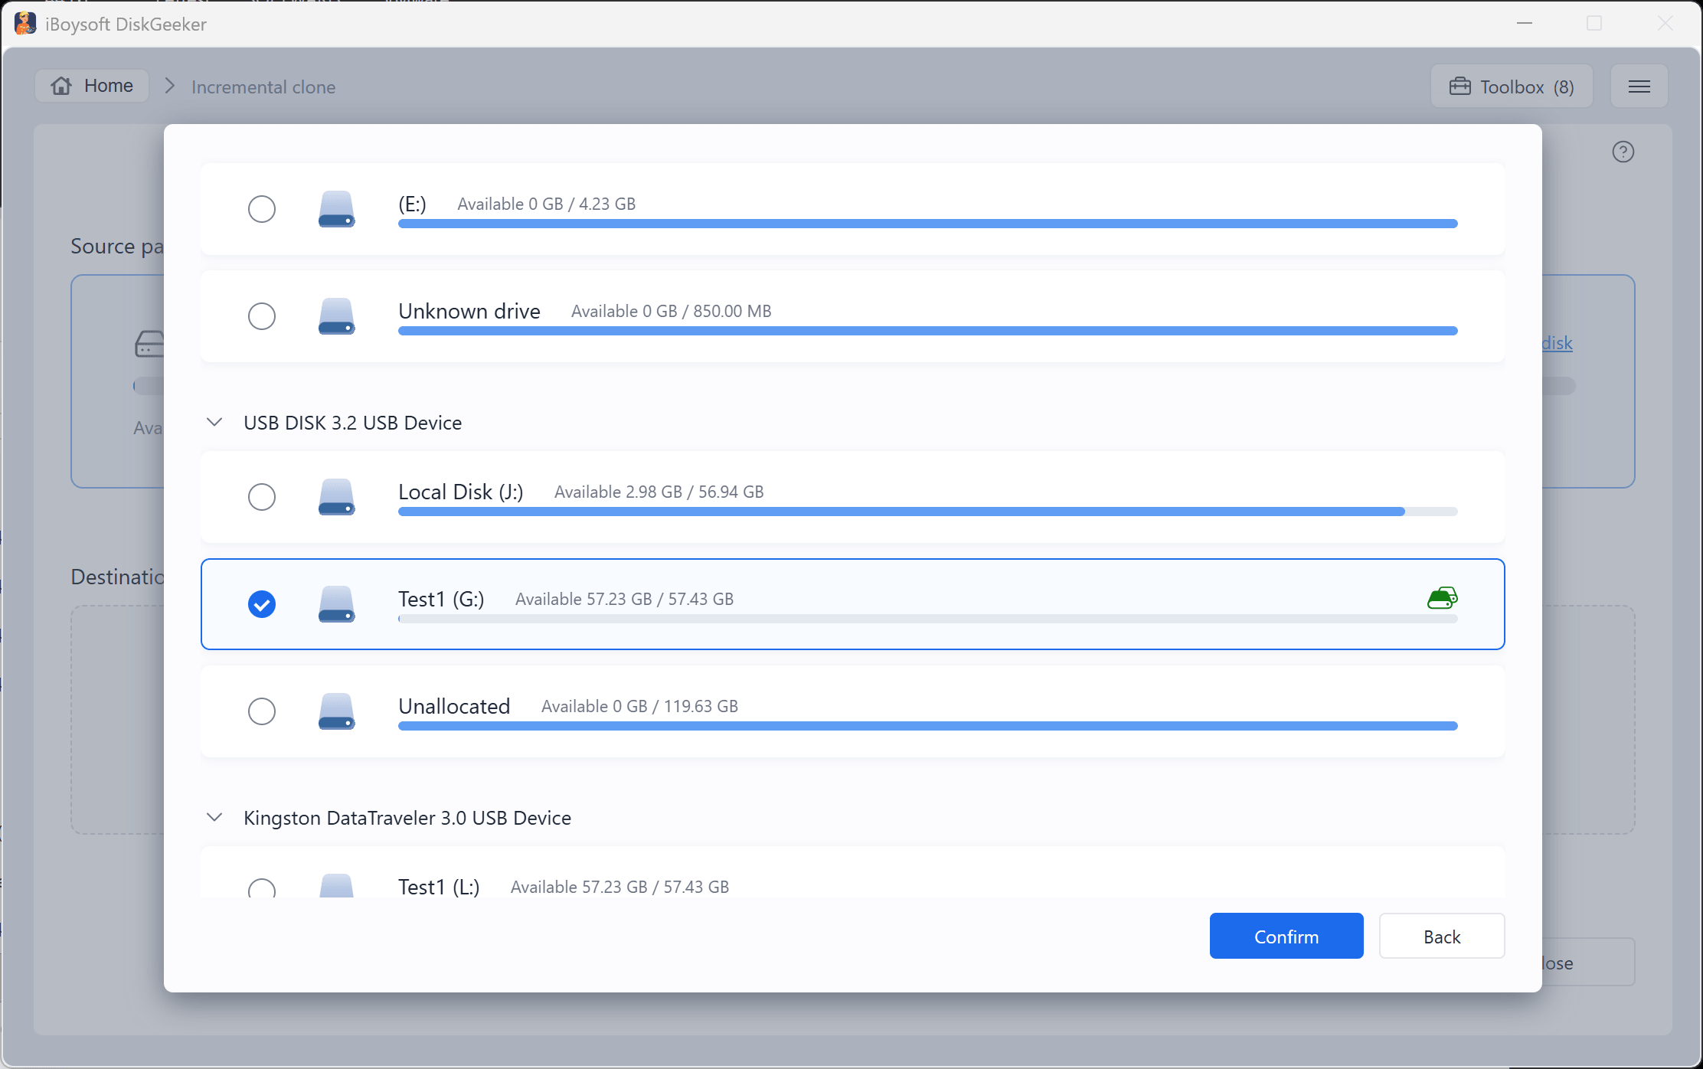Click the 'Available 57.23 GB / 57.43 GB' text for L:
Screen dimensions: 1703x1069
click(x=619, y=887)
